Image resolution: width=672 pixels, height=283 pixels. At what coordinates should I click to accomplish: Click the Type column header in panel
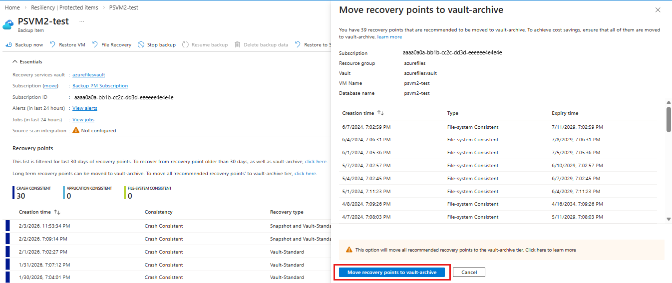coord(452,113)
